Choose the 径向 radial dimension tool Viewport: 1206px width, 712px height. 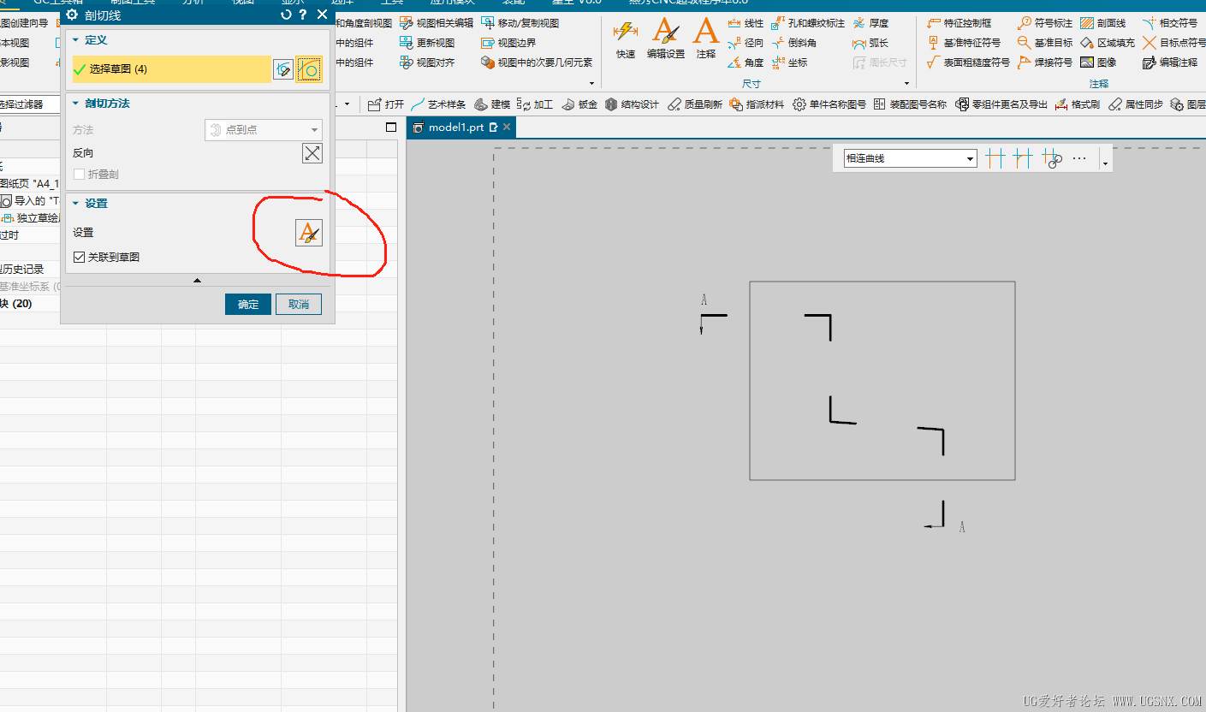click(x=746, y=43)
